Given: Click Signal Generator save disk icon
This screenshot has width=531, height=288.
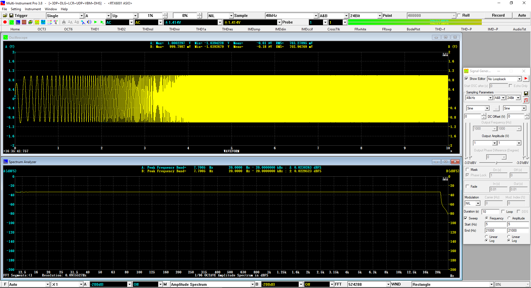Looking at the screenshot, I should point(526,93).
